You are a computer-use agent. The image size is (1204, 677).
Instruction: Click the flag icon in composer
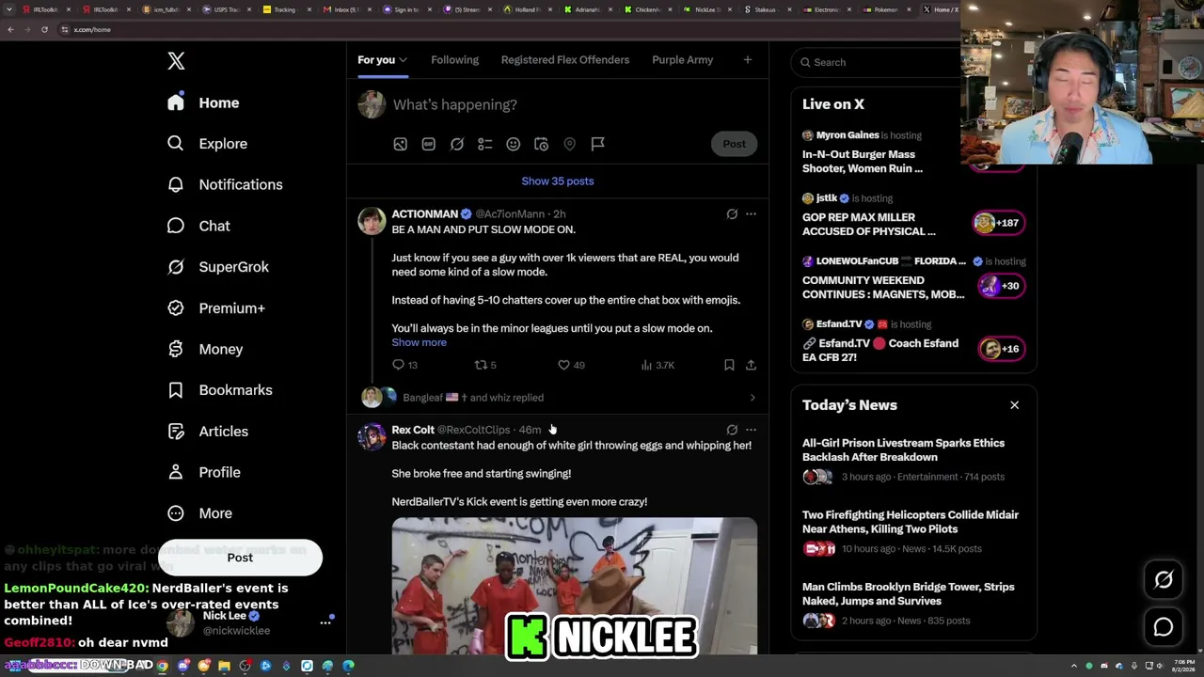(x=597, y=144)
